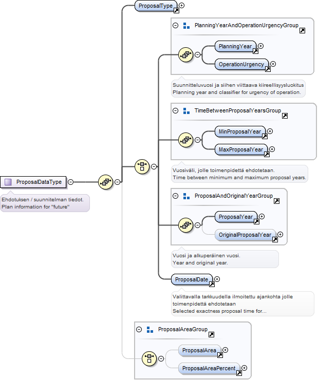
Task: Follow the MinProposalYear reference arrow
Action: [x=265, y=137]
